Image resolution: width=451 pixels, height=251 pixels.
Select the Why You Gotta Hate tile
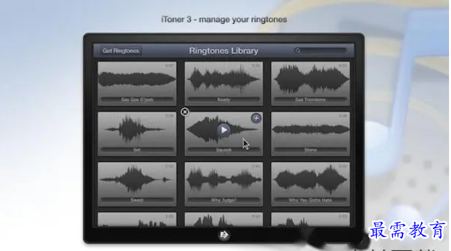310,184
